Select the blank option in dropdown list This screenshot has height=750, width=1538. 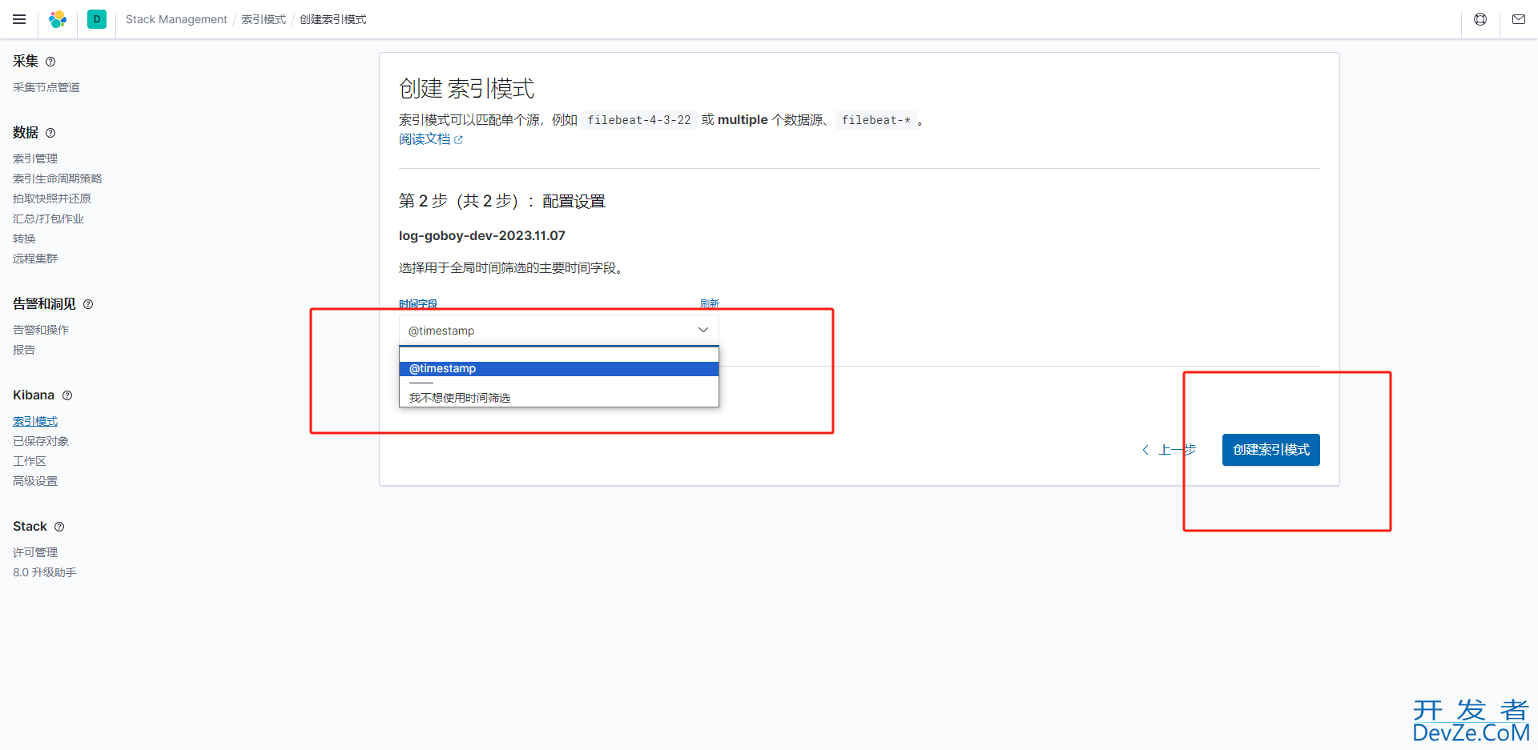tap(558, 355)
